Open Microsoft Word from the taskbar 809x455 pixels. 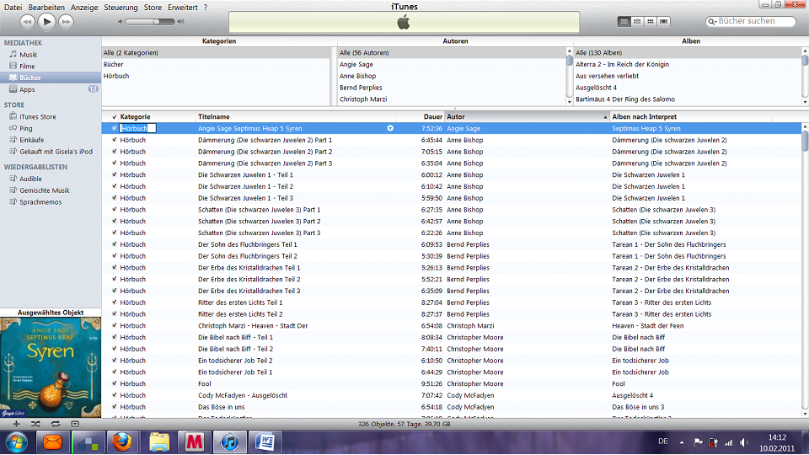(265, 442)
